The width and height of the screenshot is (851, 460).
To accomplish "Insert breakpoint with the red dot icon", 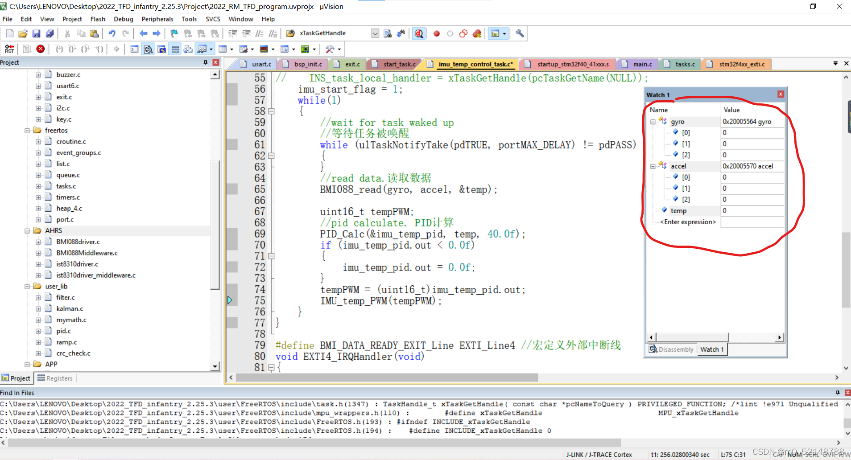I will (437, 33).
